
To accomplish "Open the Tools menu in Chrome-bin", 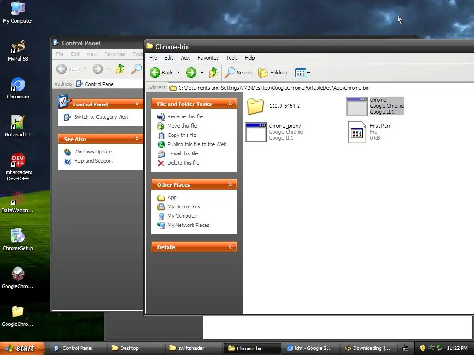I will point(232,58).
